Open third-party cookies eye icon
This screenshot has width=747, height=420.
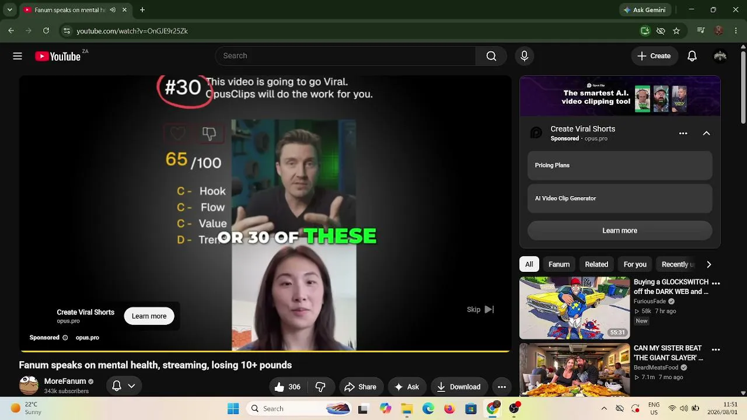coord(661,31)
